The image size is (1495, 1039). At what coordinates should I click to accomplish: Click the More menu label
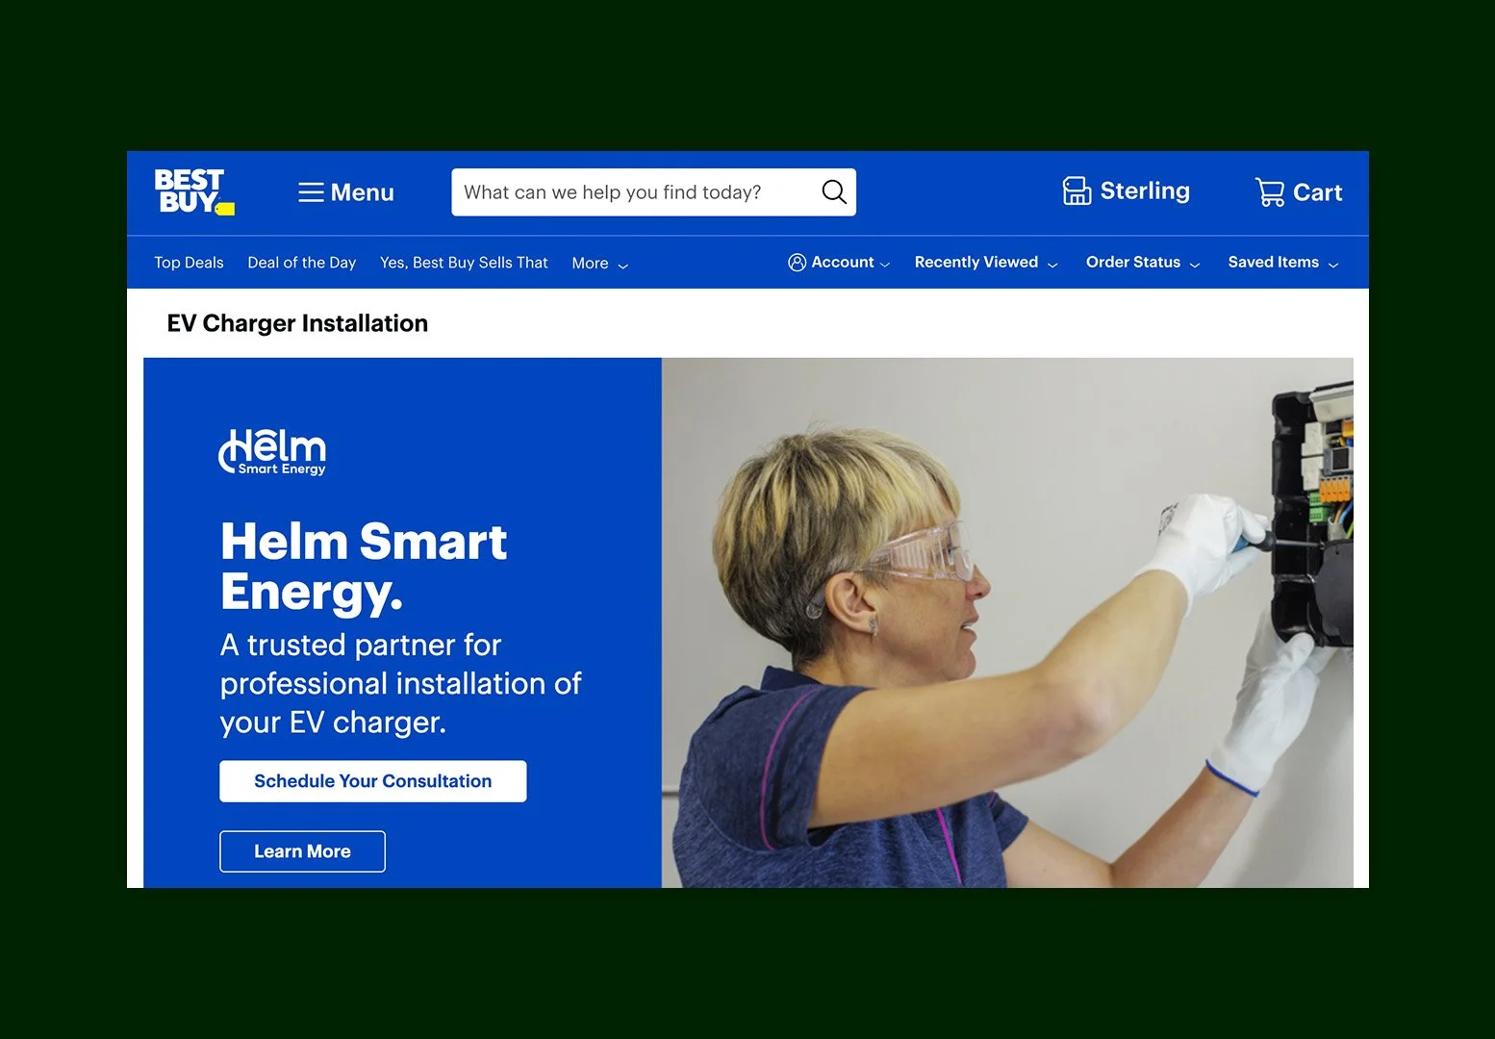[x=590, y=264]
